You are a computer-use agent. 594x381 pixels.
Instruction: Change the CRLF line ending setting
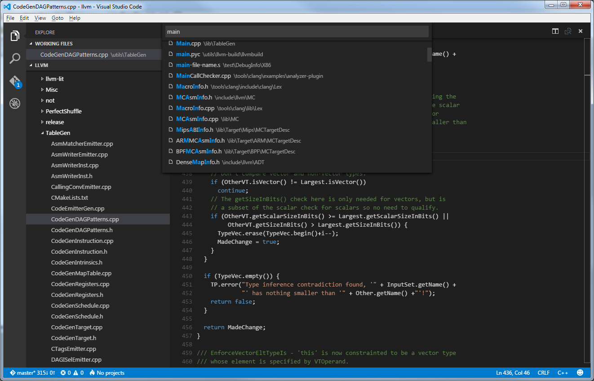543,372
